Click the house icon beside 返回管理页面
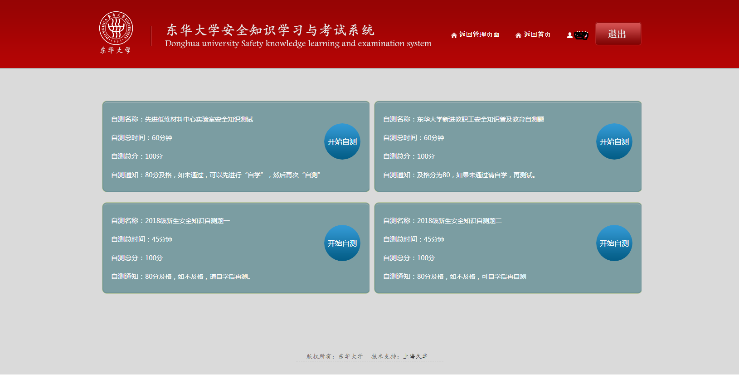 [454, 35]
